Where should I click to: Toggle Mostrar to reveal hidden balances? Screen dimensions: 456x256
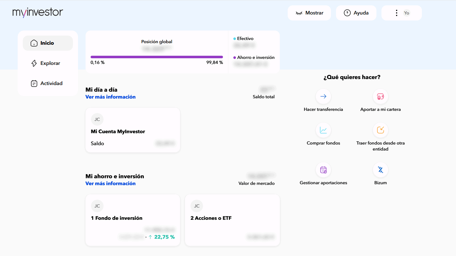(x=309, y=13)
